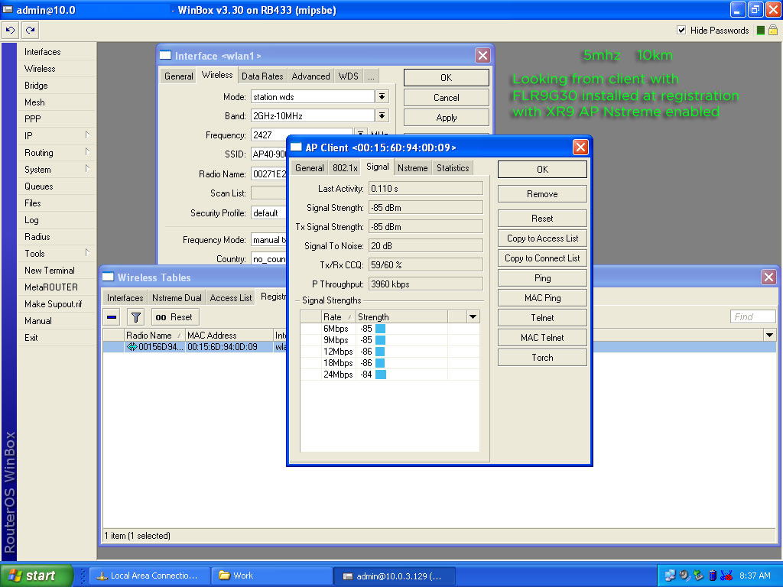Click the 6Mbps signal strength row
Screen dimensions: 783x587
(389, 329)
